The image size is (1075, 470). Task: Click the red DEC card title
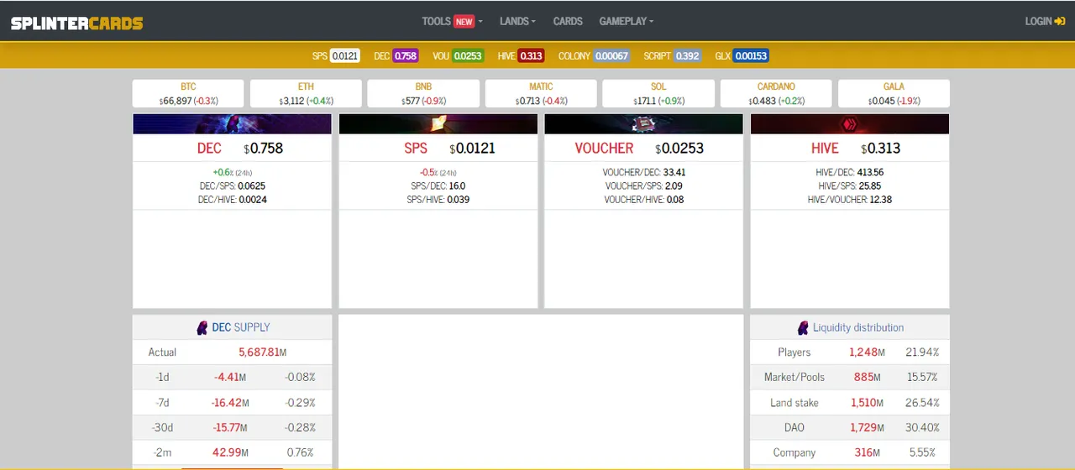[209, 149]
